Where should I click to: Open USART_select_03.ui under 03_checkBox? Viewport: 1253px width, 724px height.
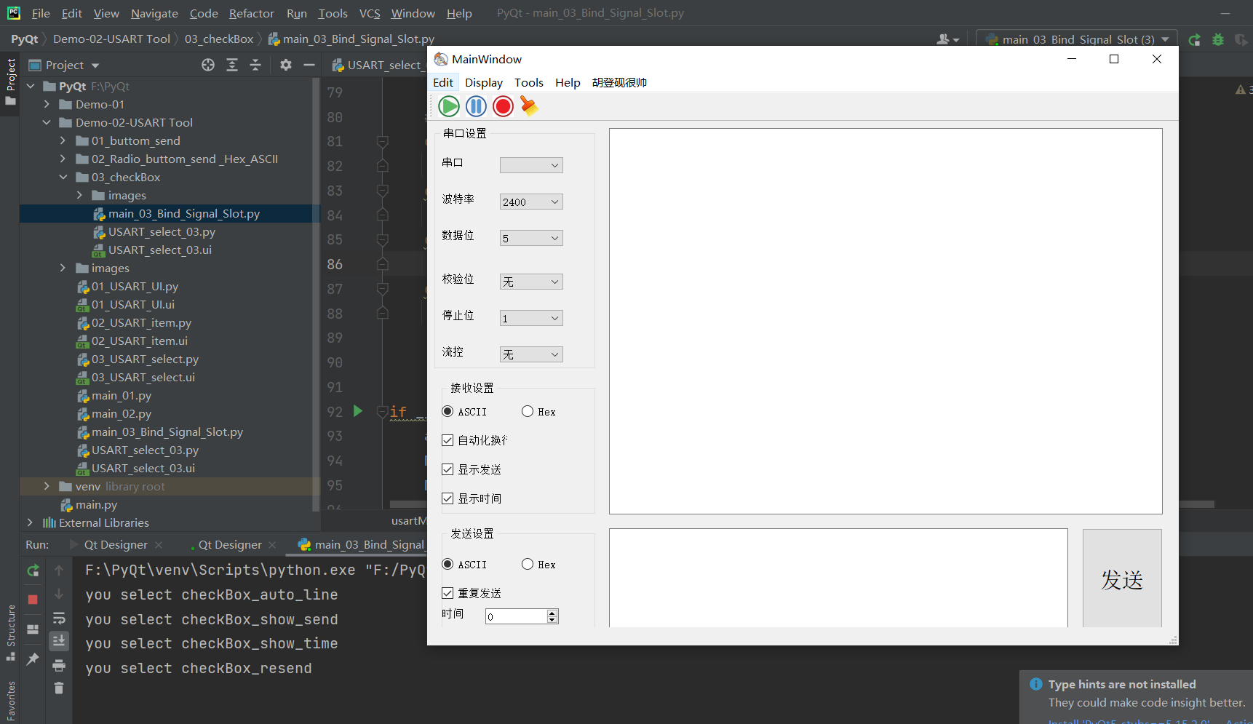point(159,250)
